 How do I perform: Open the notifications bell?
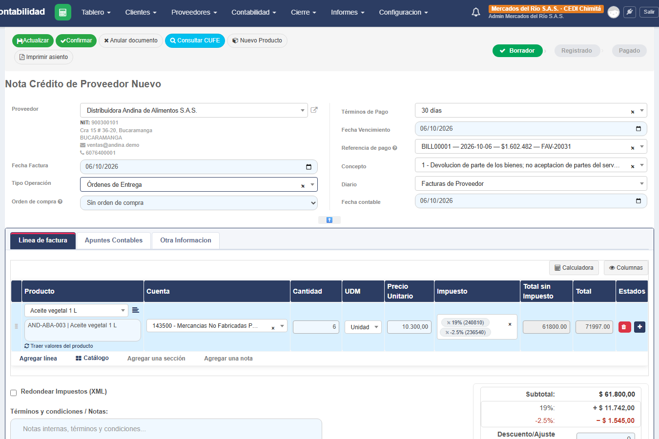point(476,12)
